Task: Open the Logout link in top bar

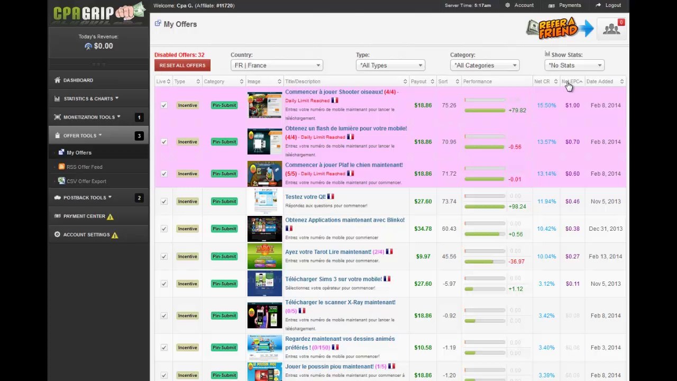Action: [608, 5]
